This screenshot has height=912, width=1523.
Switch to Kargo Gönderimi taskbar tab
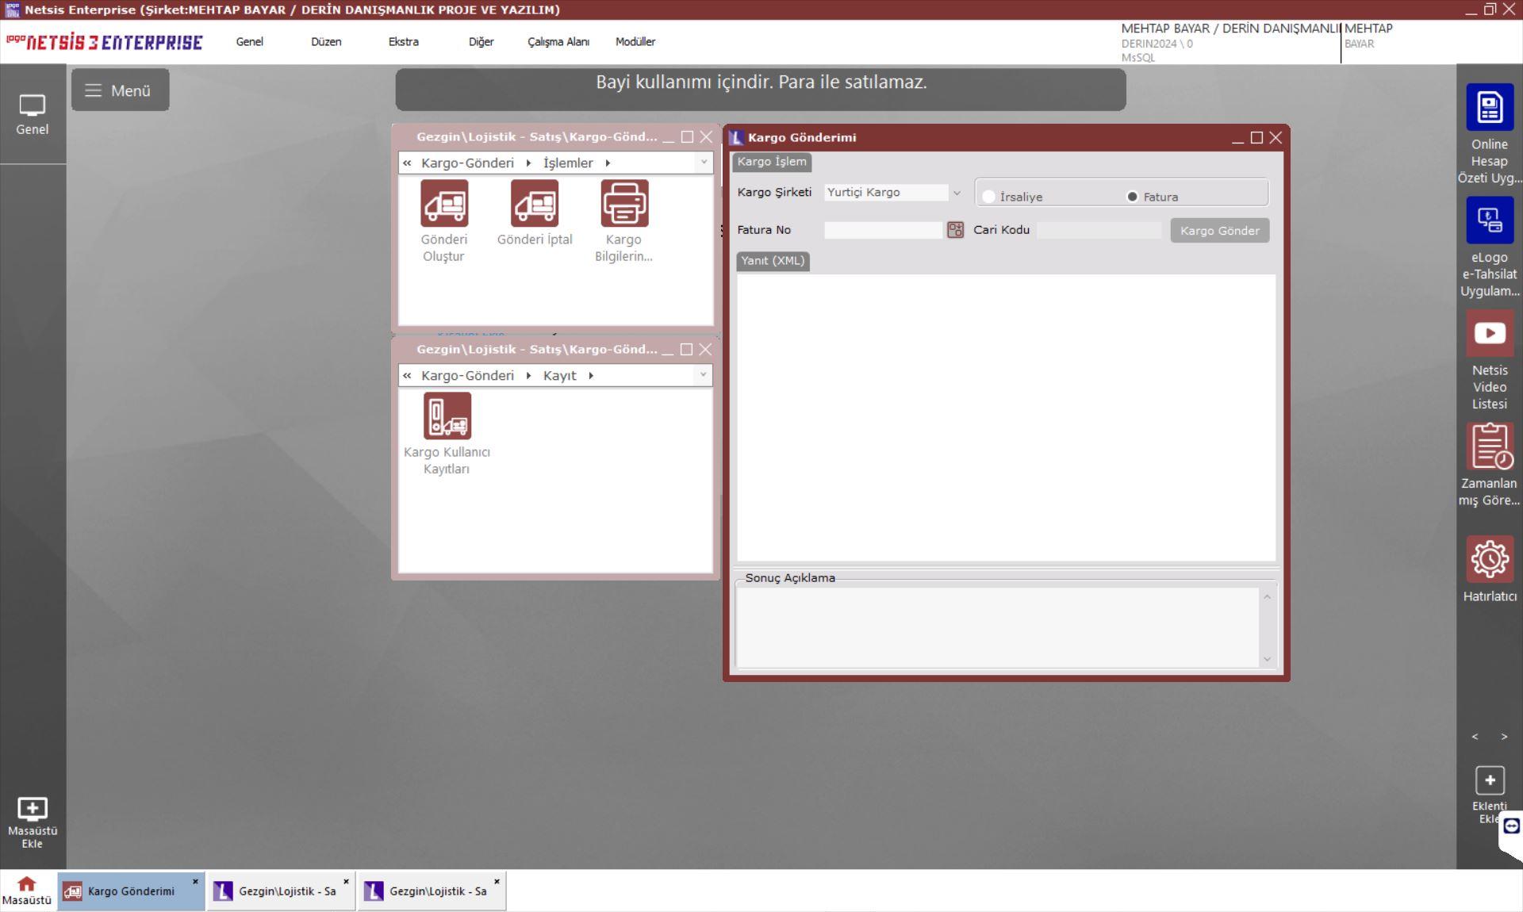(x=131, y=891)
